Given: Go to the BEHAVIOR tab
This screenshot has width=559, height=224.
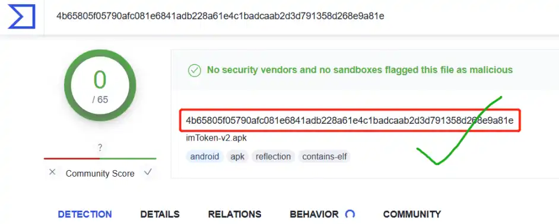Looking at the screenshot, I should [314, 214].
